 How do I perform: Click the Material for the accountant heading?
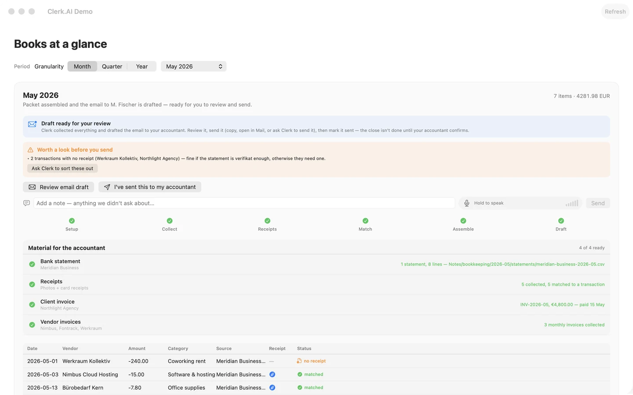[66, 248]
